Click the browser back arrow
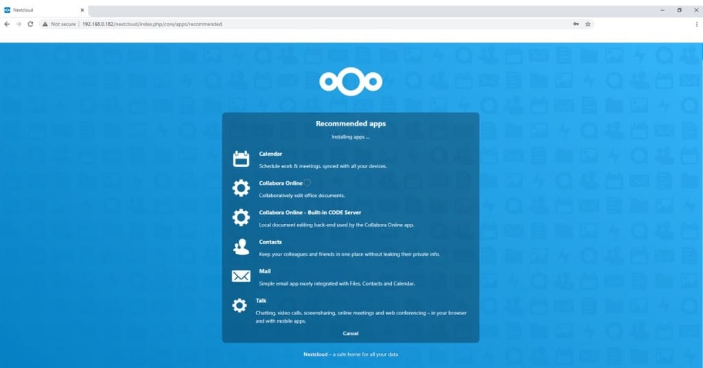 (7, 24)
